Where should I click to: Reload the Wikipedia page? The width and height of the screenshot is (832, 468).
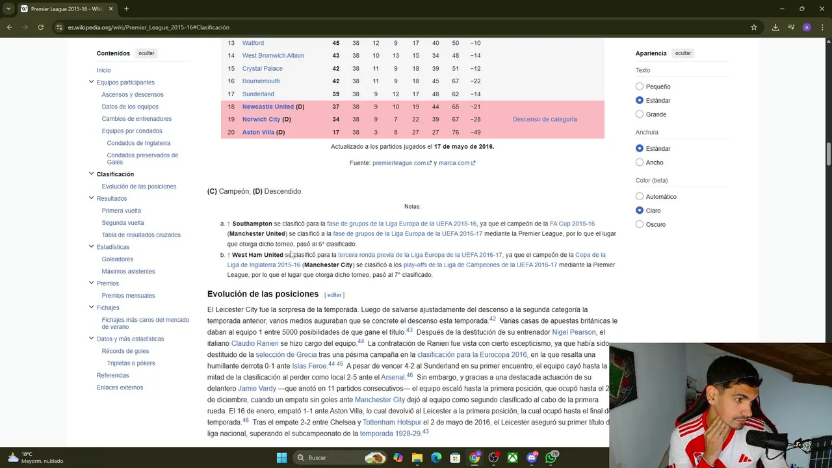(x=40, y=27)
